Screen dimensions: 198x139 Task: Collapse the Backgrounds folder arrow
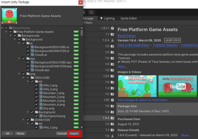pos(11,36)
